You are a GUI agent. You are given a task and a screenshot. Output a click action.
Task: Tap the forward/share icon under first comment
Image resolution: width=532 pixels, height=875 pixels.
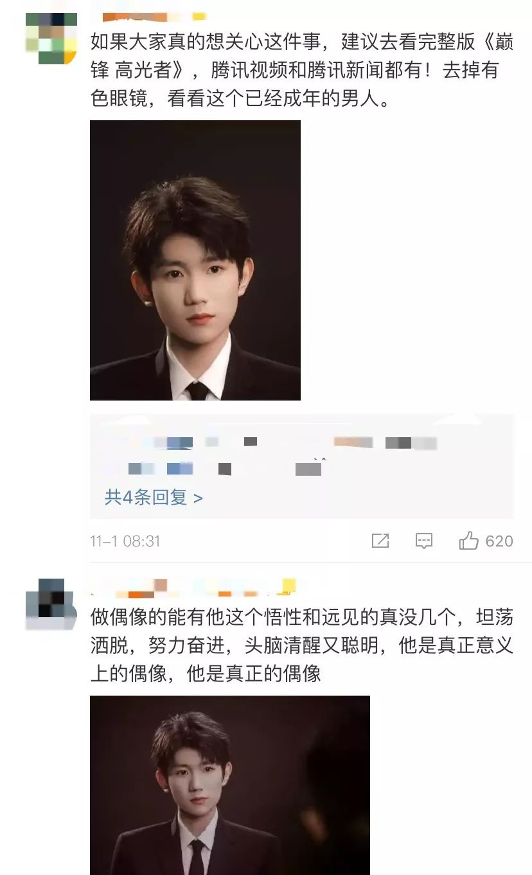[380, 541]
